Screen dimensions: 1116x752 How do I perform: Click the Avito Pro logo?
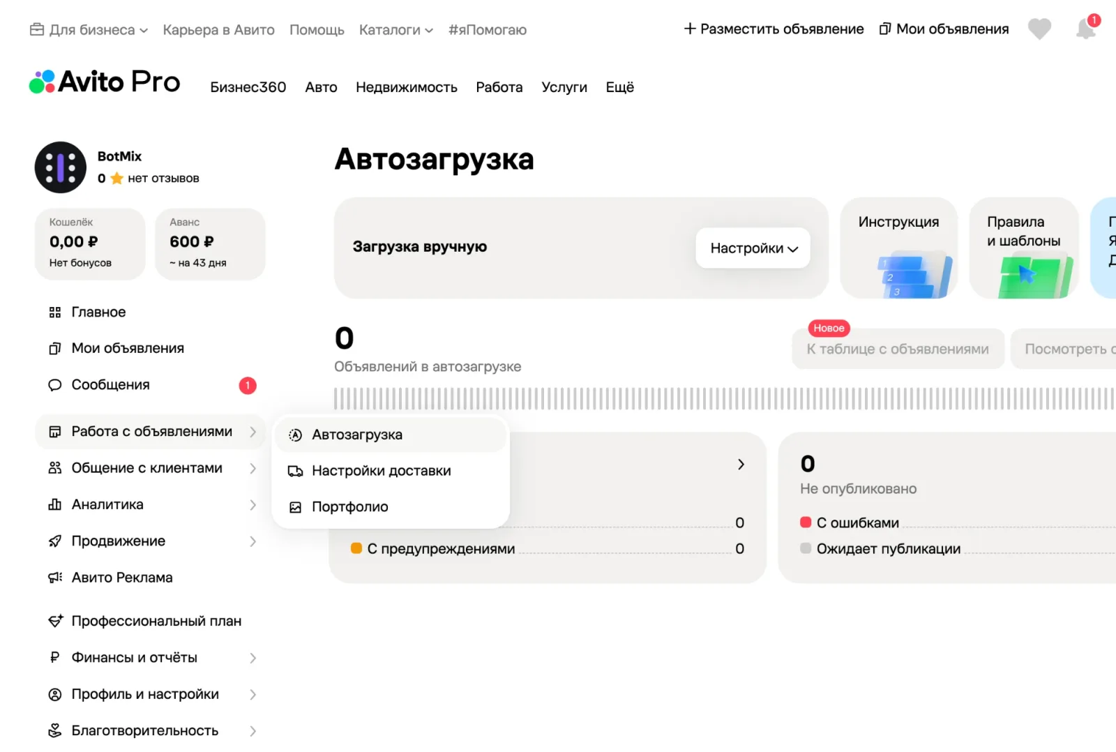click(x=105, y=82)
